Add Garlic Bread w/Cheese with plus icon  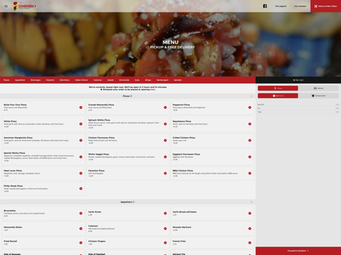pos(250,213)
